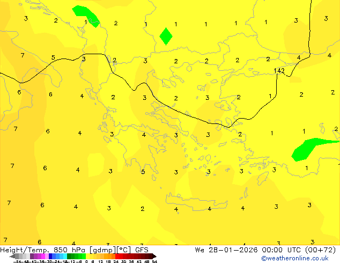
Task: Click the 00:00 UTC time label
Action: [281, 250]
